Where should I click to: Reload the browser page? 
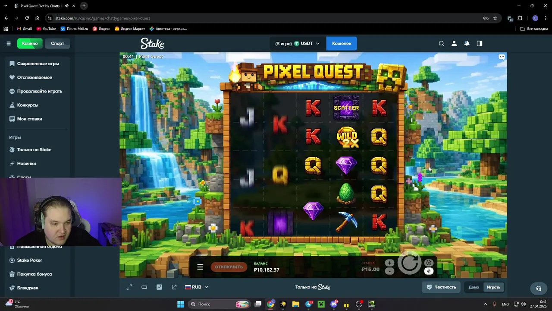(27, 18)
